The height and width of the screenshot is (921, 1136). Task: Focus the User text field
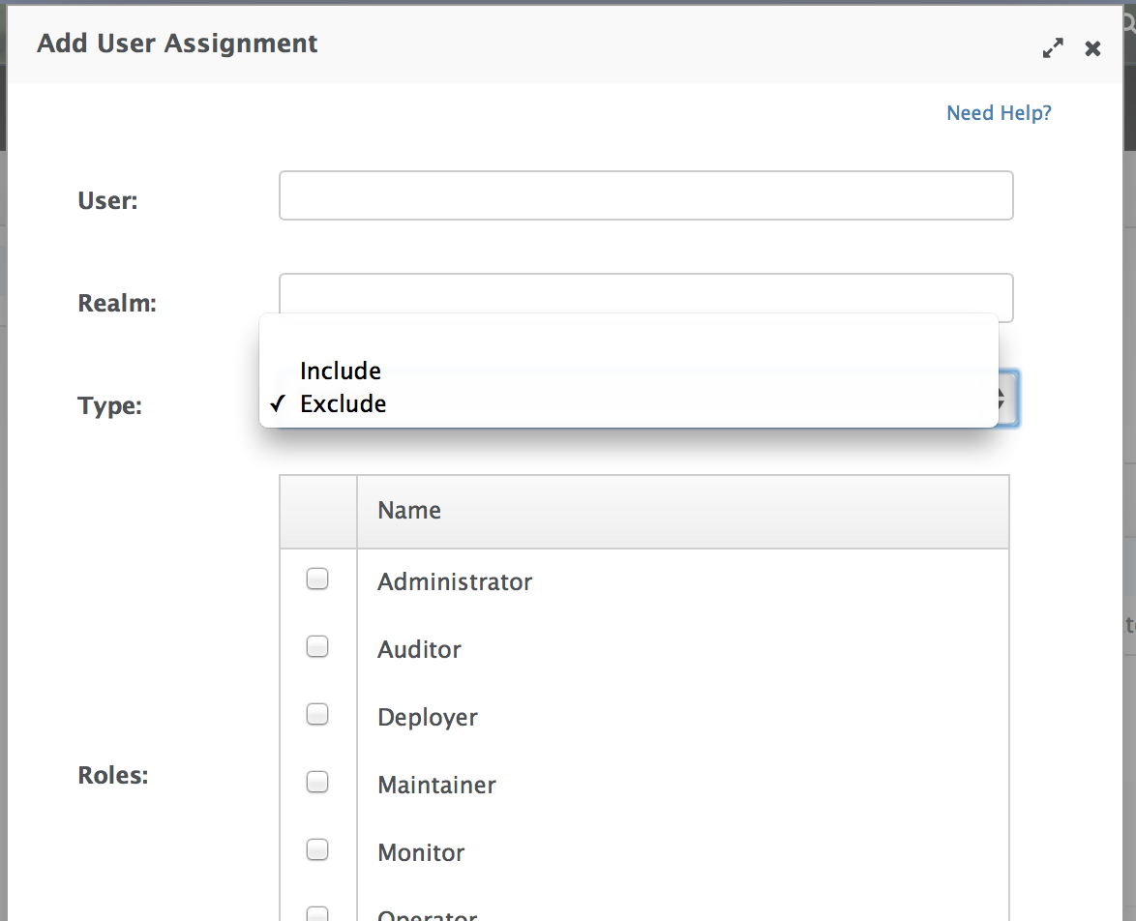[x=645, y=196]
